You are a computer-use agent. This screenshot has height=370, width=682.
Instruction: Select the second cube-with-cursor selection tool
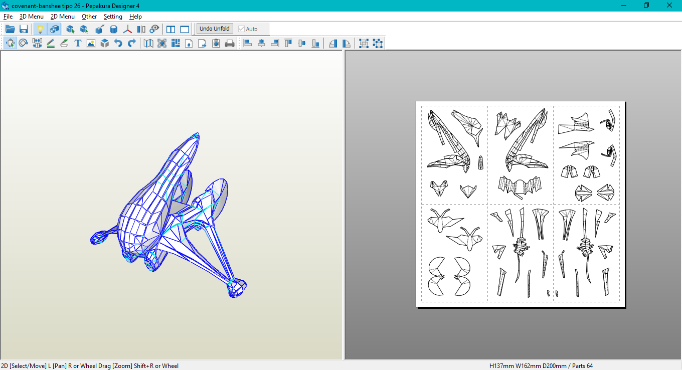(x=84, y=29)
